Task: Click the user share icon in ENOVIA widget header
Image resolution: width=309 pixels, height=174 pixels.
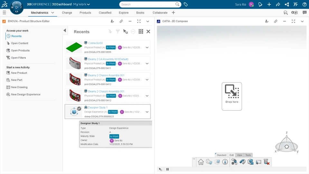Action: (x=112, y=21)
